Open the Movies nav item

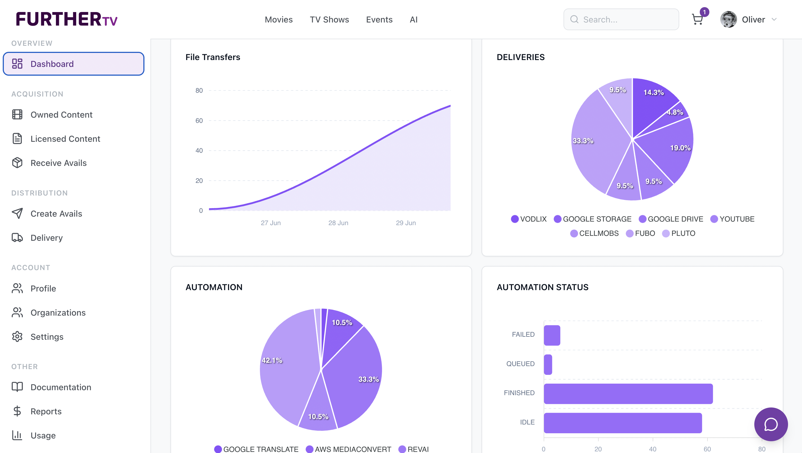point(279,19)
